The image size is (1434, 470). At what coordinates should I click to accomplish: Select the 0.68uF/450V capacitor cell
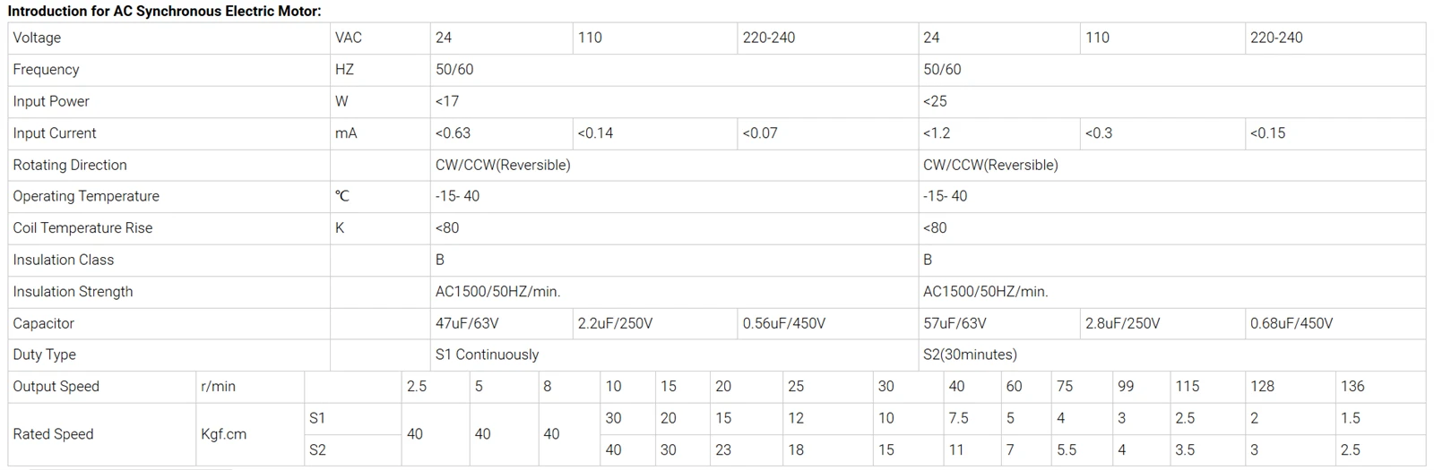(1335, 323)
